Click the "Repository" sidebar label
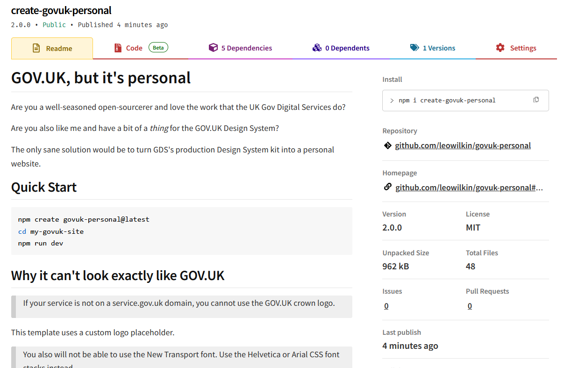564x368 pixels. pyautogui.click(x=400, y=131)
